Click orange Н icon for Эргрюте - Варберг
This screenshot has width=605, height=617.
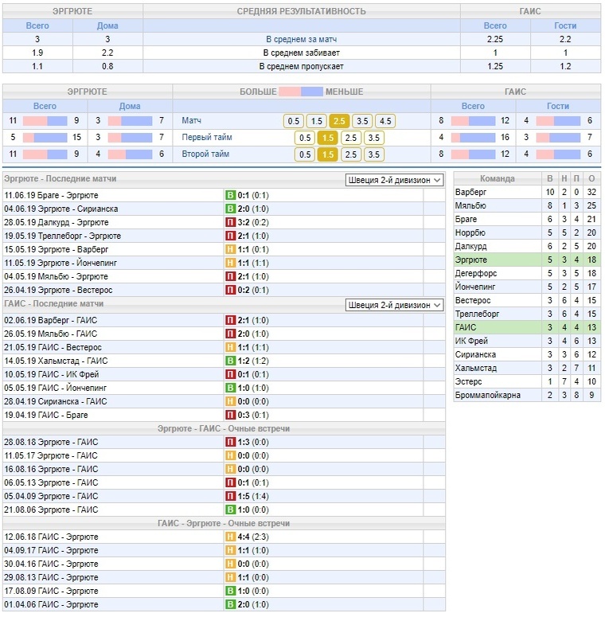coord(230,249)
